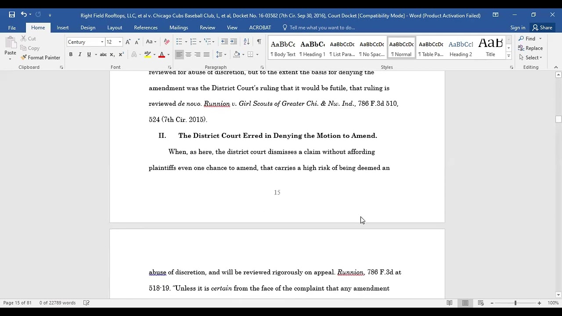Clear all formatting from selection
The image size is (562, 316).
166,42
